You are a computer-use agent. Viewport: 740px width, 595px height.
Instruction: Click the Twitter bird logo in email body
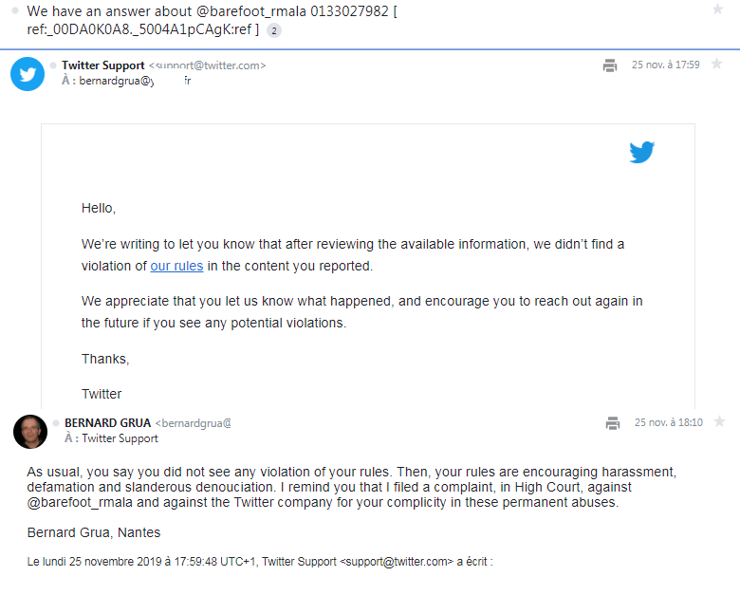click(x=642, y=152)
